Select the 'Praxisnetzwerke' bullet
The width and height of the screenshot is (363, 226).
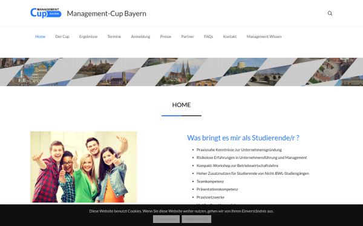[211, 197]
